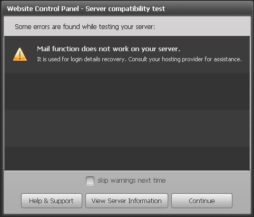Open View Server Information
Screen dimensions: 254x217
[126, 201]
